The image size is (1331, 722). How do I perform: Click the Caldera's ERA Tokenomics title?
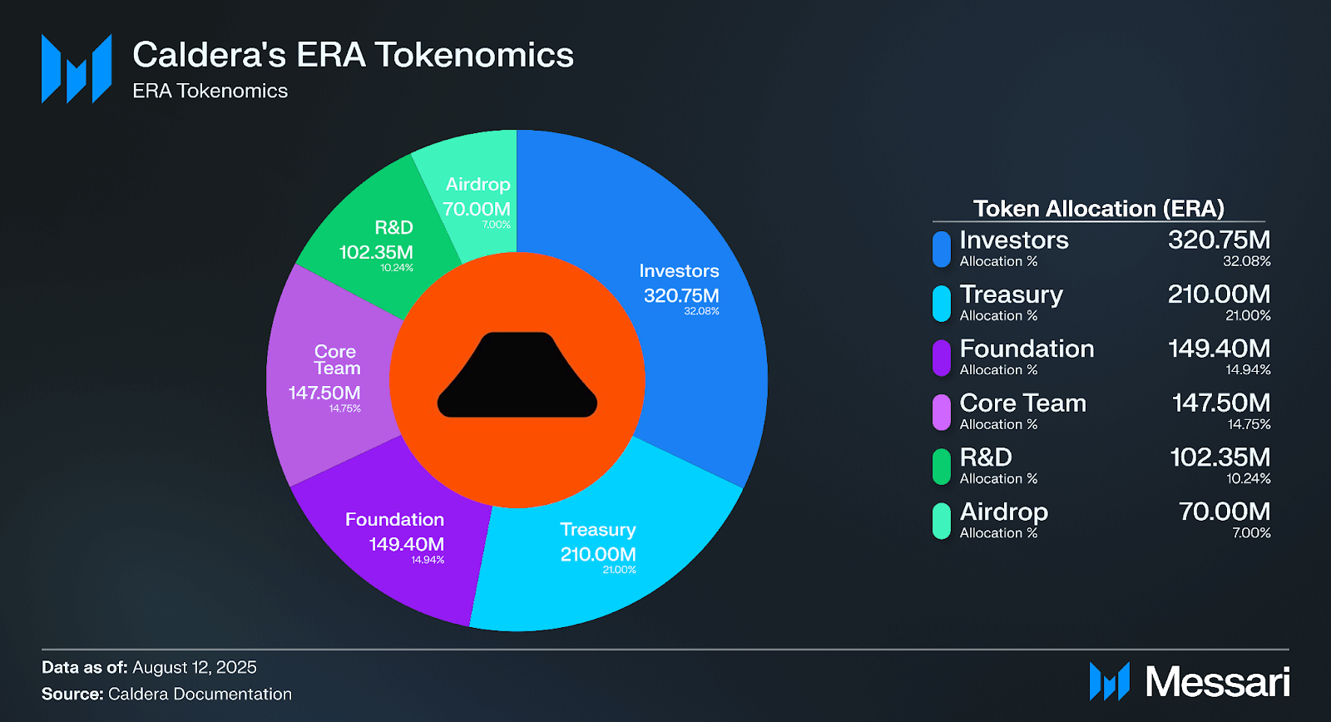[x=353, y=55]
